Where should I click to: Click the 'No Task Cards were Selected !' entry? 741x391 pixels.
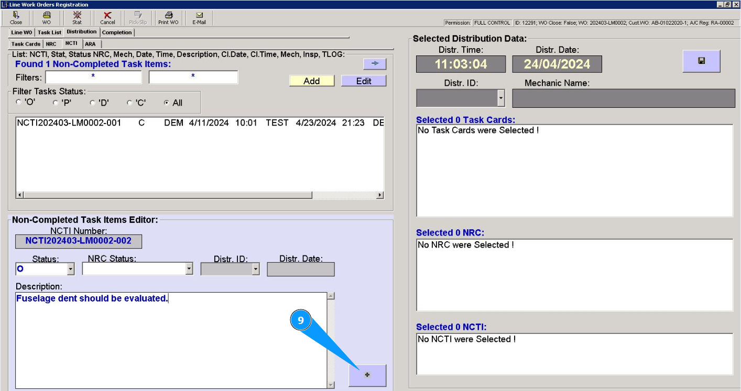(x=478, y=130)
